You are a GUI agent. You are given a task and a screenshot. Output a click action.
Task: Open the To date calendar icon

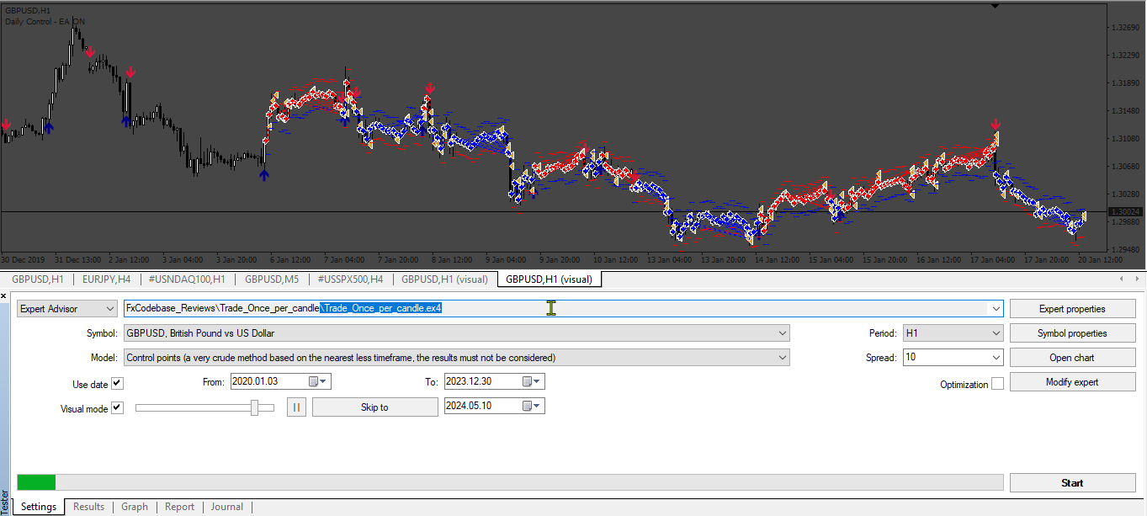point(527,381)
